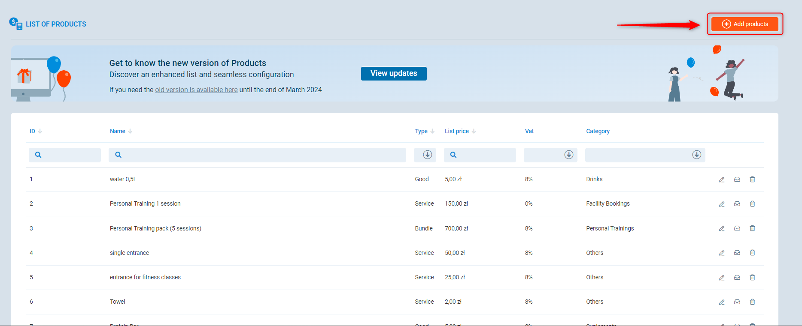The width and height of the screenshot is (802, 326).
Task: Delete the water 0,5L product
Action: (752, 179)
